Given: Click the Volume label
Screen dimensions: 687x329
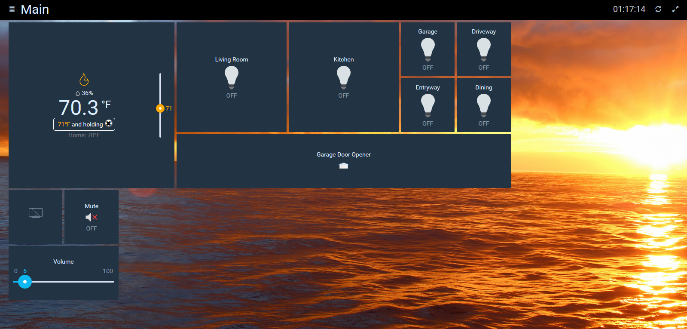Looking at the screenshot, I should tap(64, 261).
